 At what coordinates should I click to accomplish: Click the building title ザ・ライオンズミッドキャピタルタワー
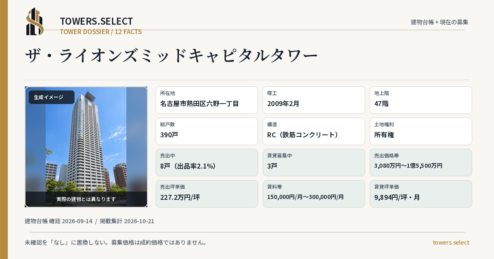171,56
